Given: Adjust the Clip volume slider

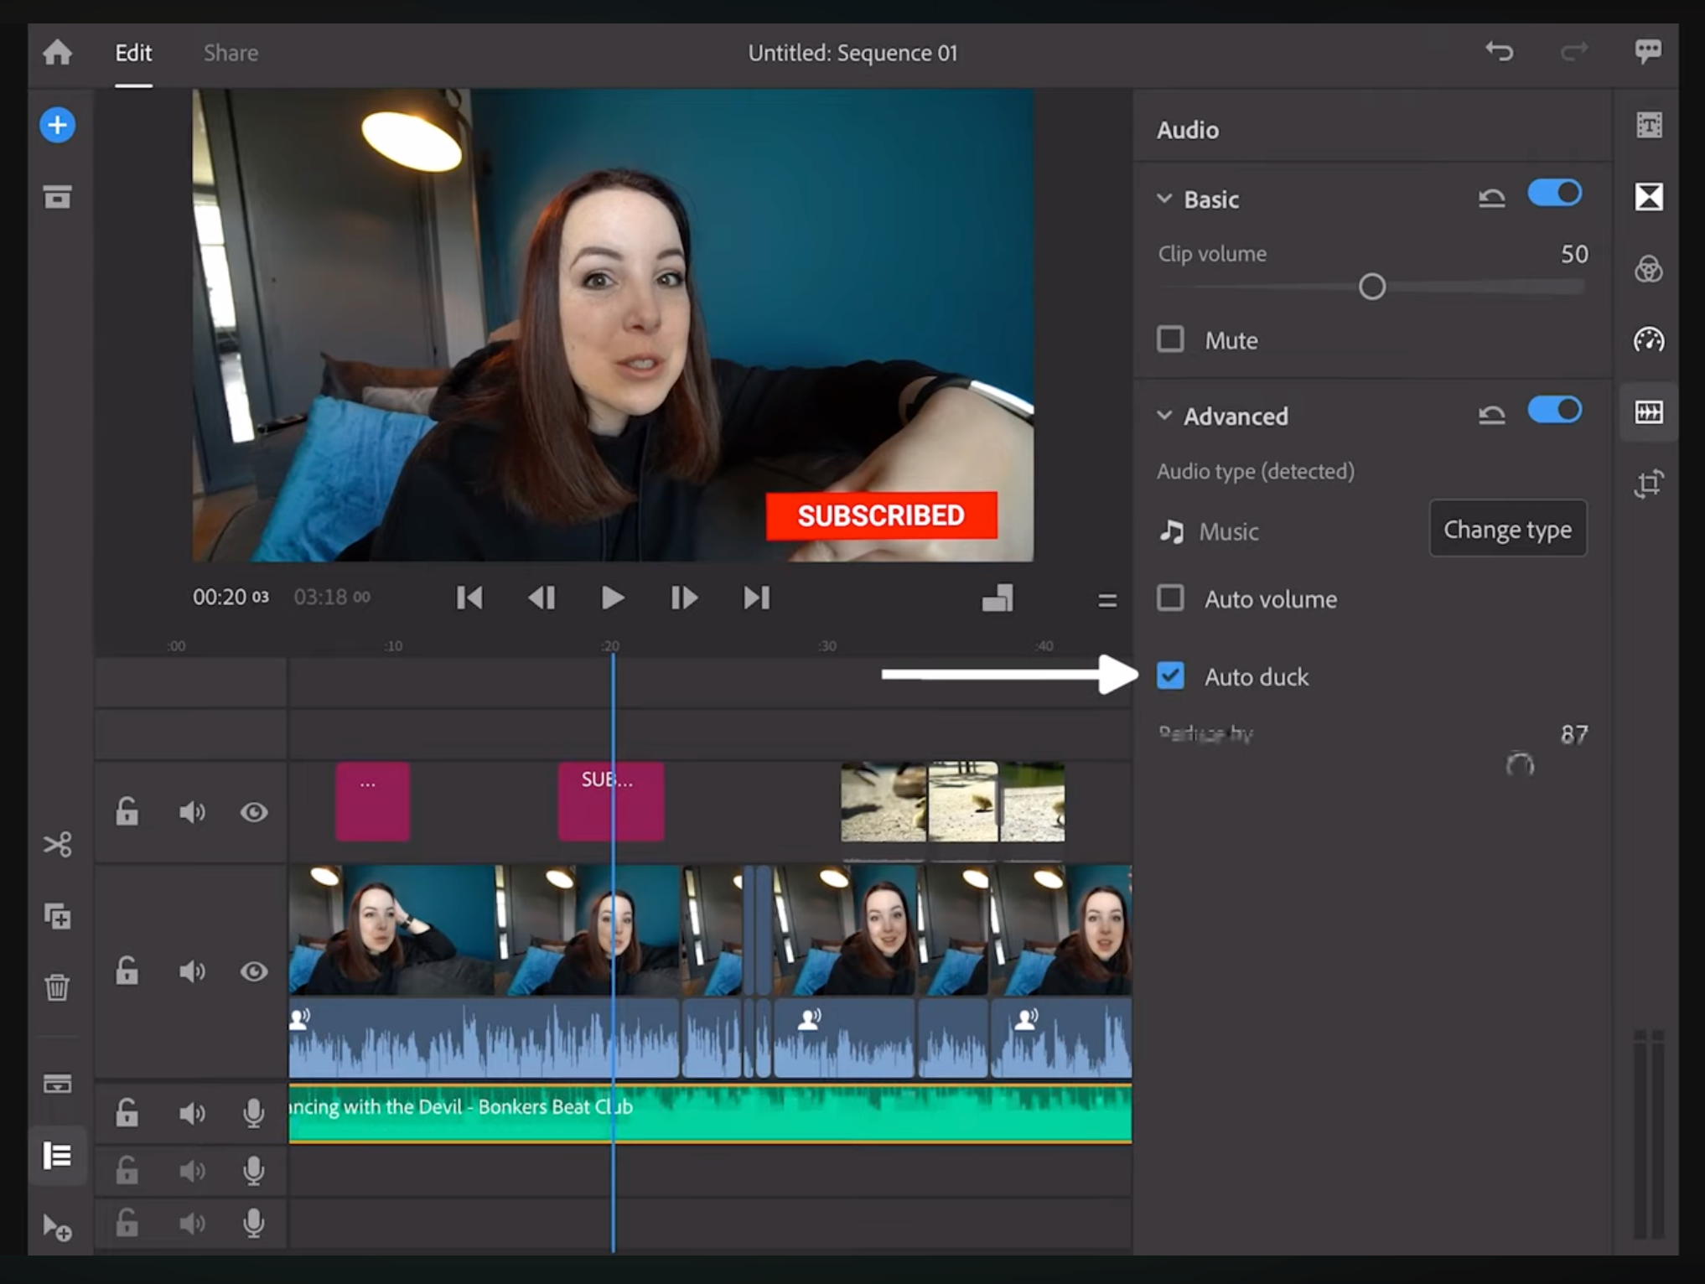Looking at the screenshot, I should [x=1372, y=287].
